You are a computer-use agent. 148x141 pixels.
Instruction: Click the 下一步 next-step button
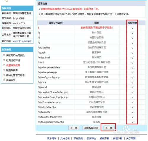click(x=109, y=128)
